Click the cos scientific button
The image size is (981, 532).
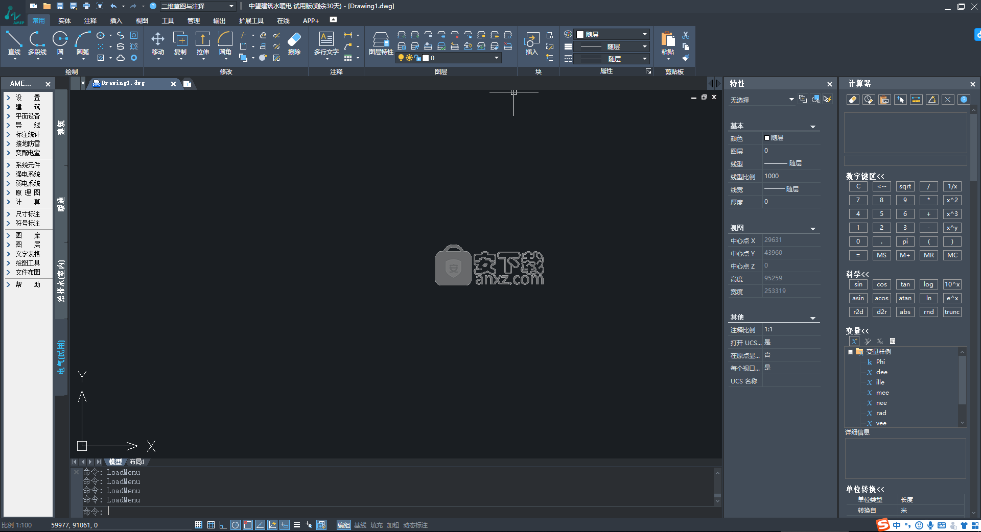click(x=881, y=284)
